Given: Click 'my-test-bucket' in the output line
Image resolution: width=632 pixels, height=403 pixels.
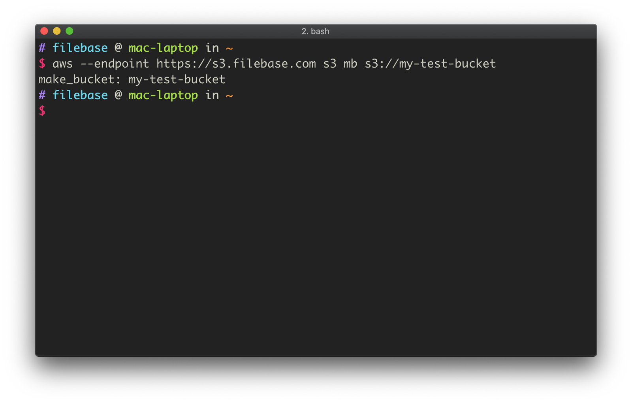Looking at the screenshot, I should tap(177, 80).
